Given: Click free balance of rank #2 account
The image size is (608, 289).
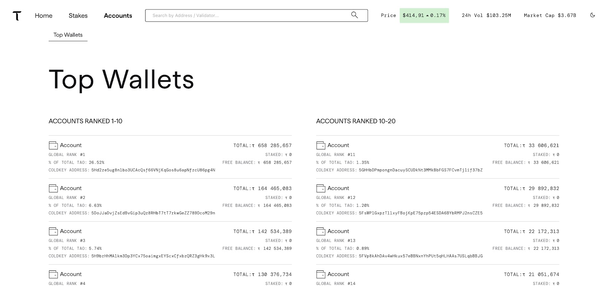Looking at the screenshot, I should (x=257, y=205).
